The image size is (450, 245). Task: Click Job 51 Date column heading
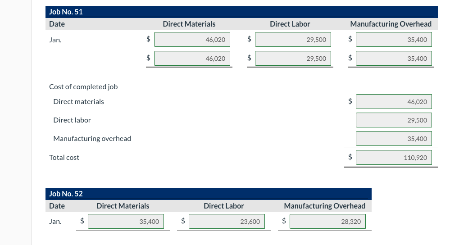tap(57, 24)
